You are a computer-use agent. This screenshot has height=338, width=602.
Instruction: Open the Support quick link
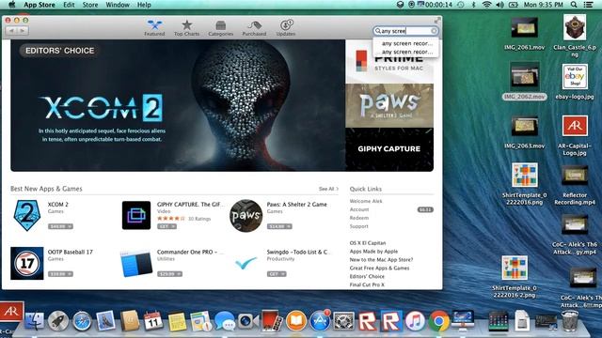pos(358,226)
